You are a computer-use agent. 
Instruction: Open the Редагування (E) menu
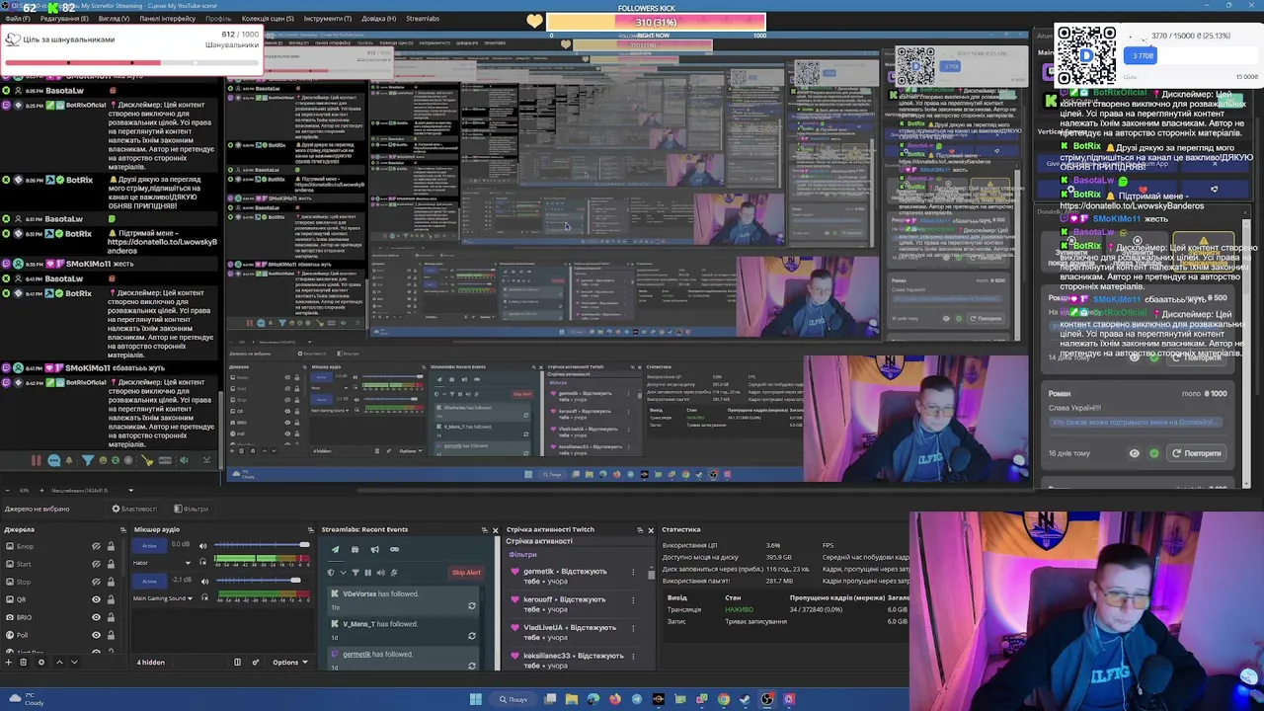coord(63,19)
